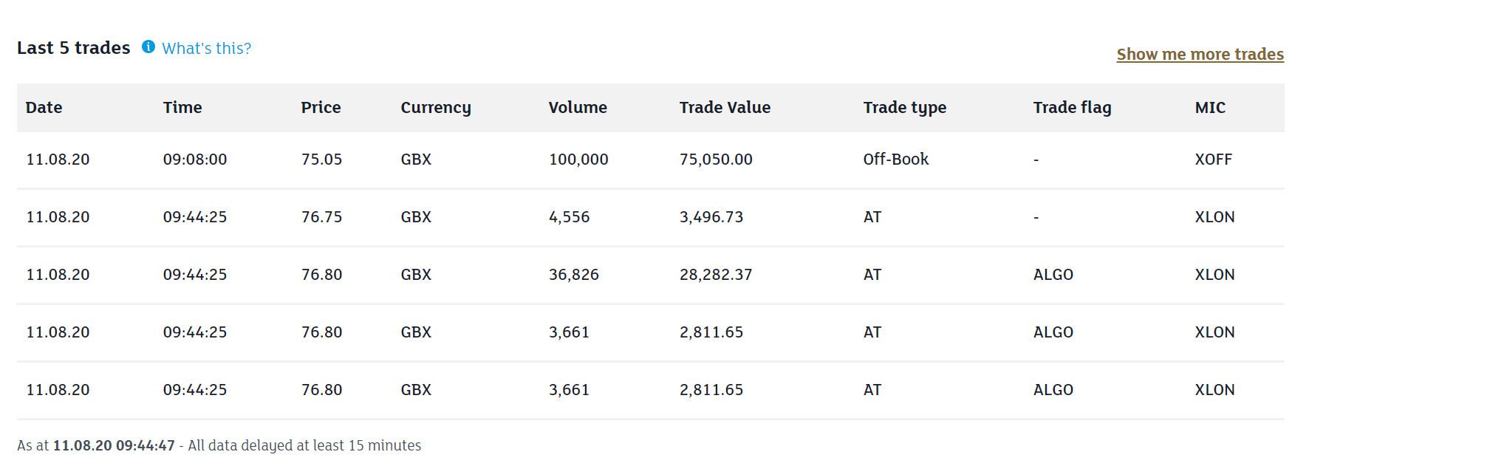Screen dimensions: 1490x466
Task: Click the 09:08:00 time cell
Action: coord(194,160)
